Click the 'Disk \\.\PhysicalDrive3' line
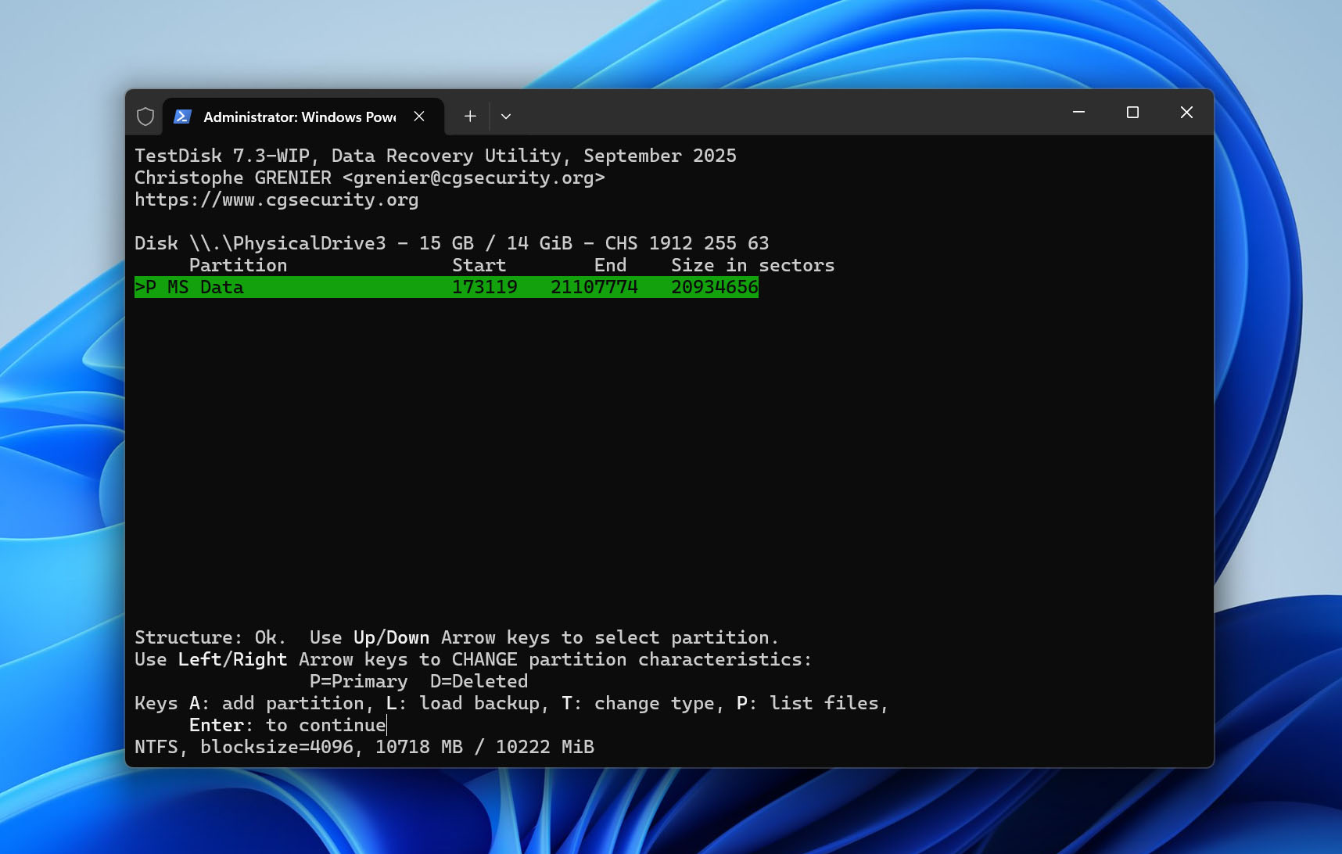 tap(452, 243)
